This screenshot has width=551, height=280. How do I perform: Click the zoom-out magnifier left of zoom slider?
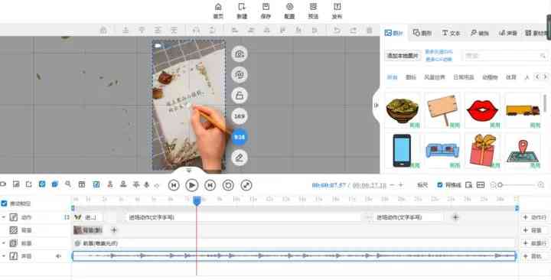click(494, 185)
